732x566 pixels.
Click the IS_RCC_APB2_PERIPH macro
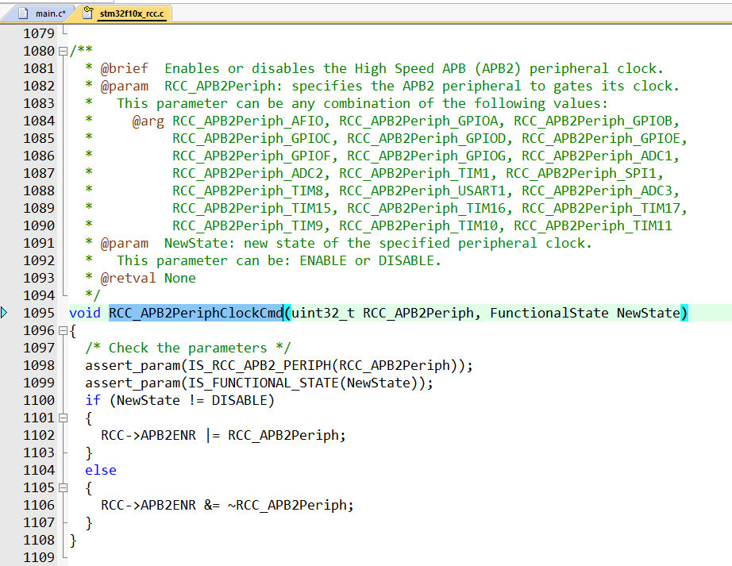click(x=260, y=365)
